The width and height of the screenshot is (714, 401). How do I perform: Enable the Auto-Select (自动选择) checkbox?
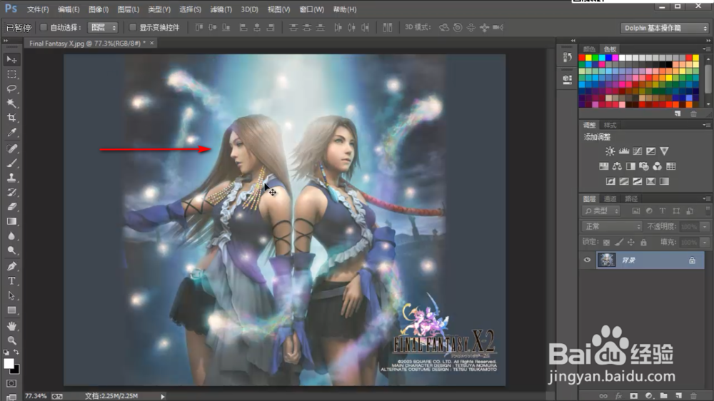(44, 27)
